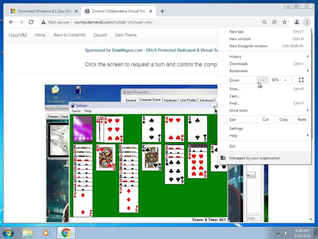Go to Home in navigation bar
318x239 pixels.
pyautogui.click(x=40, y=35)
